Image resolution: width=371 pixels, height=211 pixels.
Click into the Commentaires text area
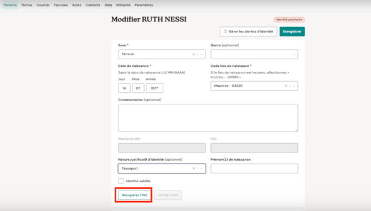point(208,118)
